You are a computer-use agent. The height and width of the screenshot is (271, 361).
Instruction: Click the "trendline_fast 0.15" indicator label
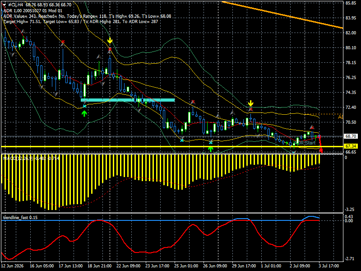(20, 218)
